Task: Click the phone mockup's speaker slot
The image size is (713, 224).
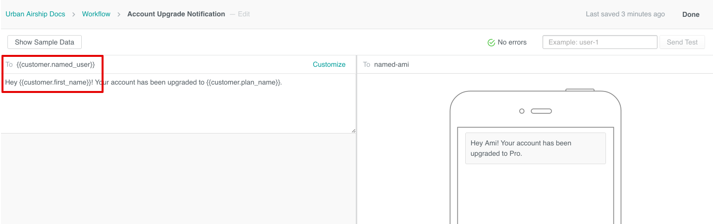Action: [541, 111]
